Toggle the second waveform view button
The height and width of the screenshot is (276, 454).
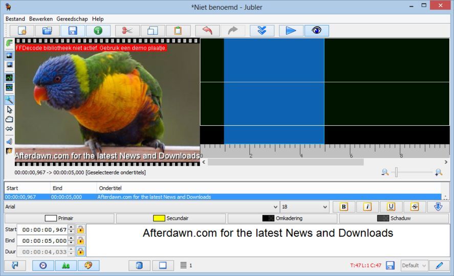pyautogui.click(x=9, y=87)
